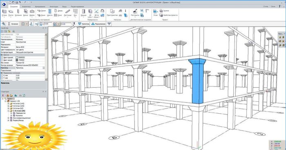Expand the Разрез/Фасад tree node
The image size is (286, 150).
(8, 120)
